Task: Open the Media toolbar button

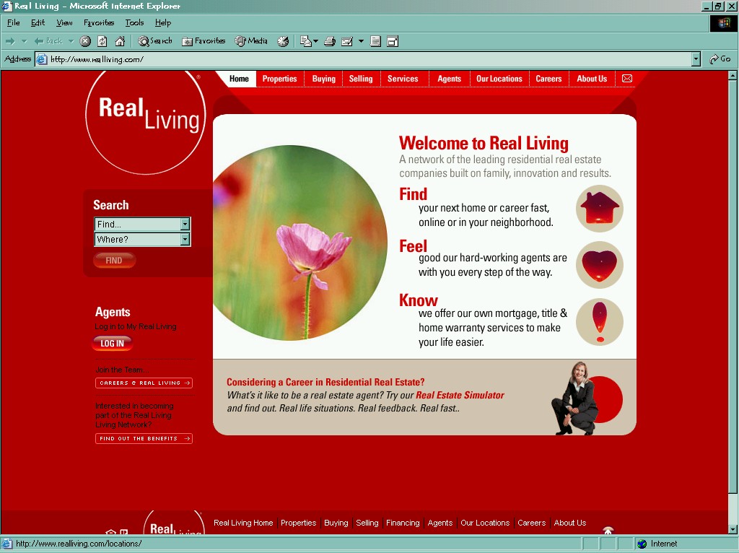Action: click(x=251, y=41)
